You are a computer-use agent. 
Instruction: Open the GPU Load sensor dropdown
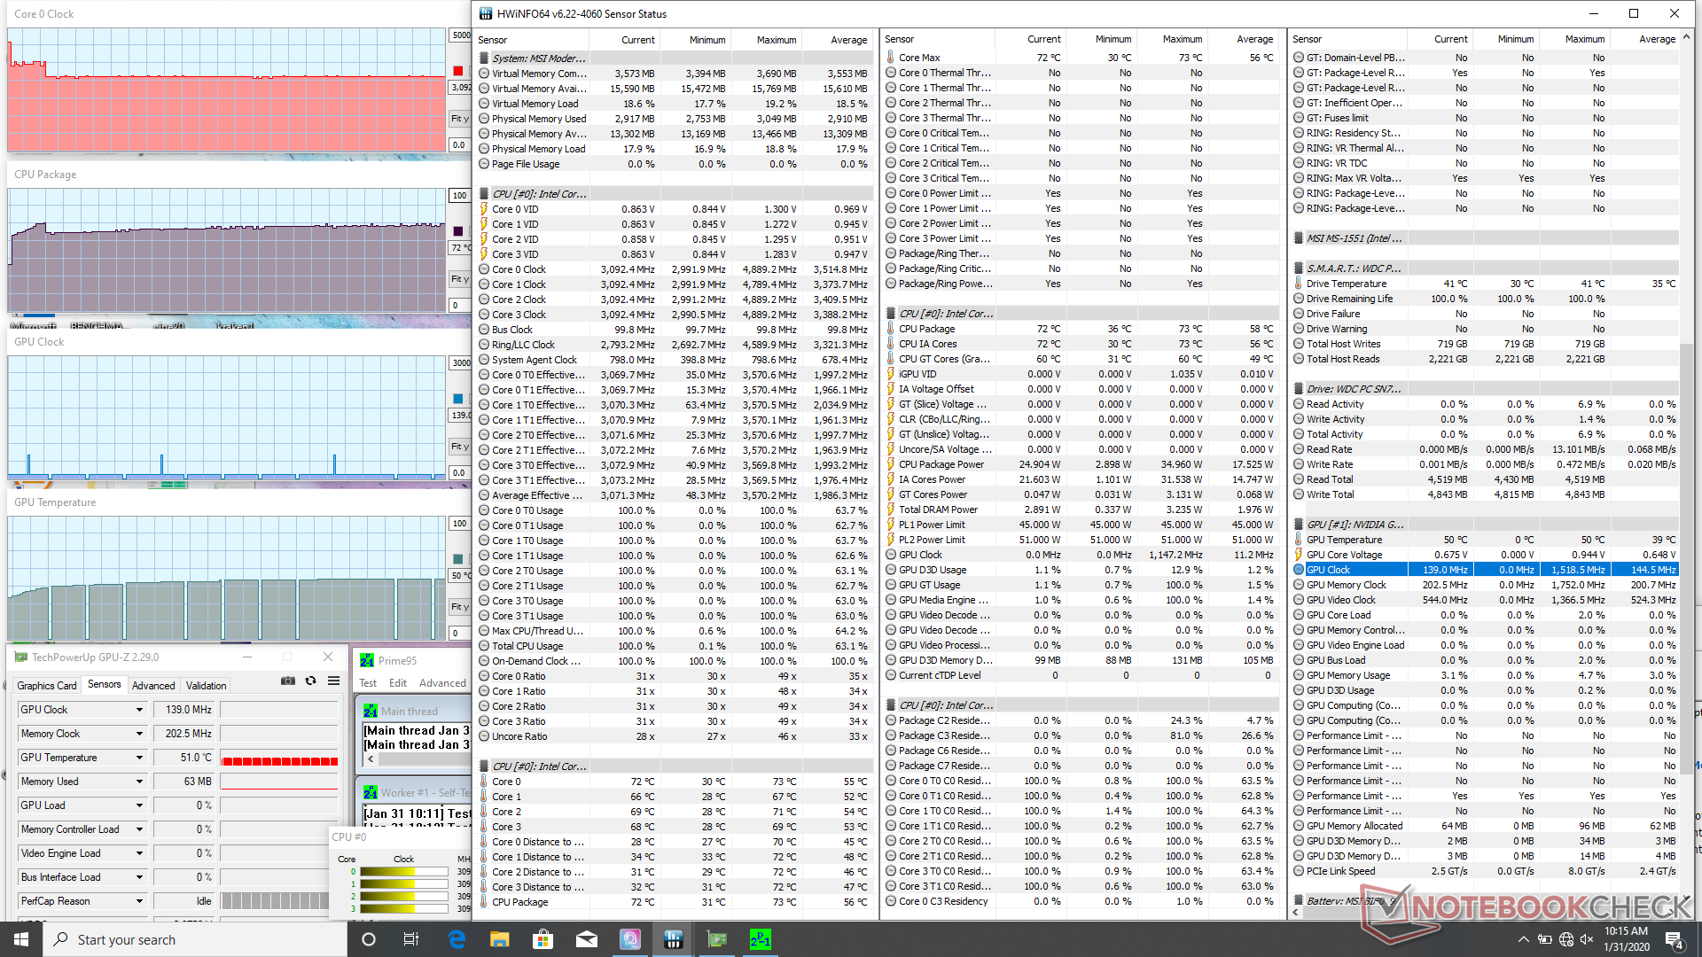(x=139, y=805)
